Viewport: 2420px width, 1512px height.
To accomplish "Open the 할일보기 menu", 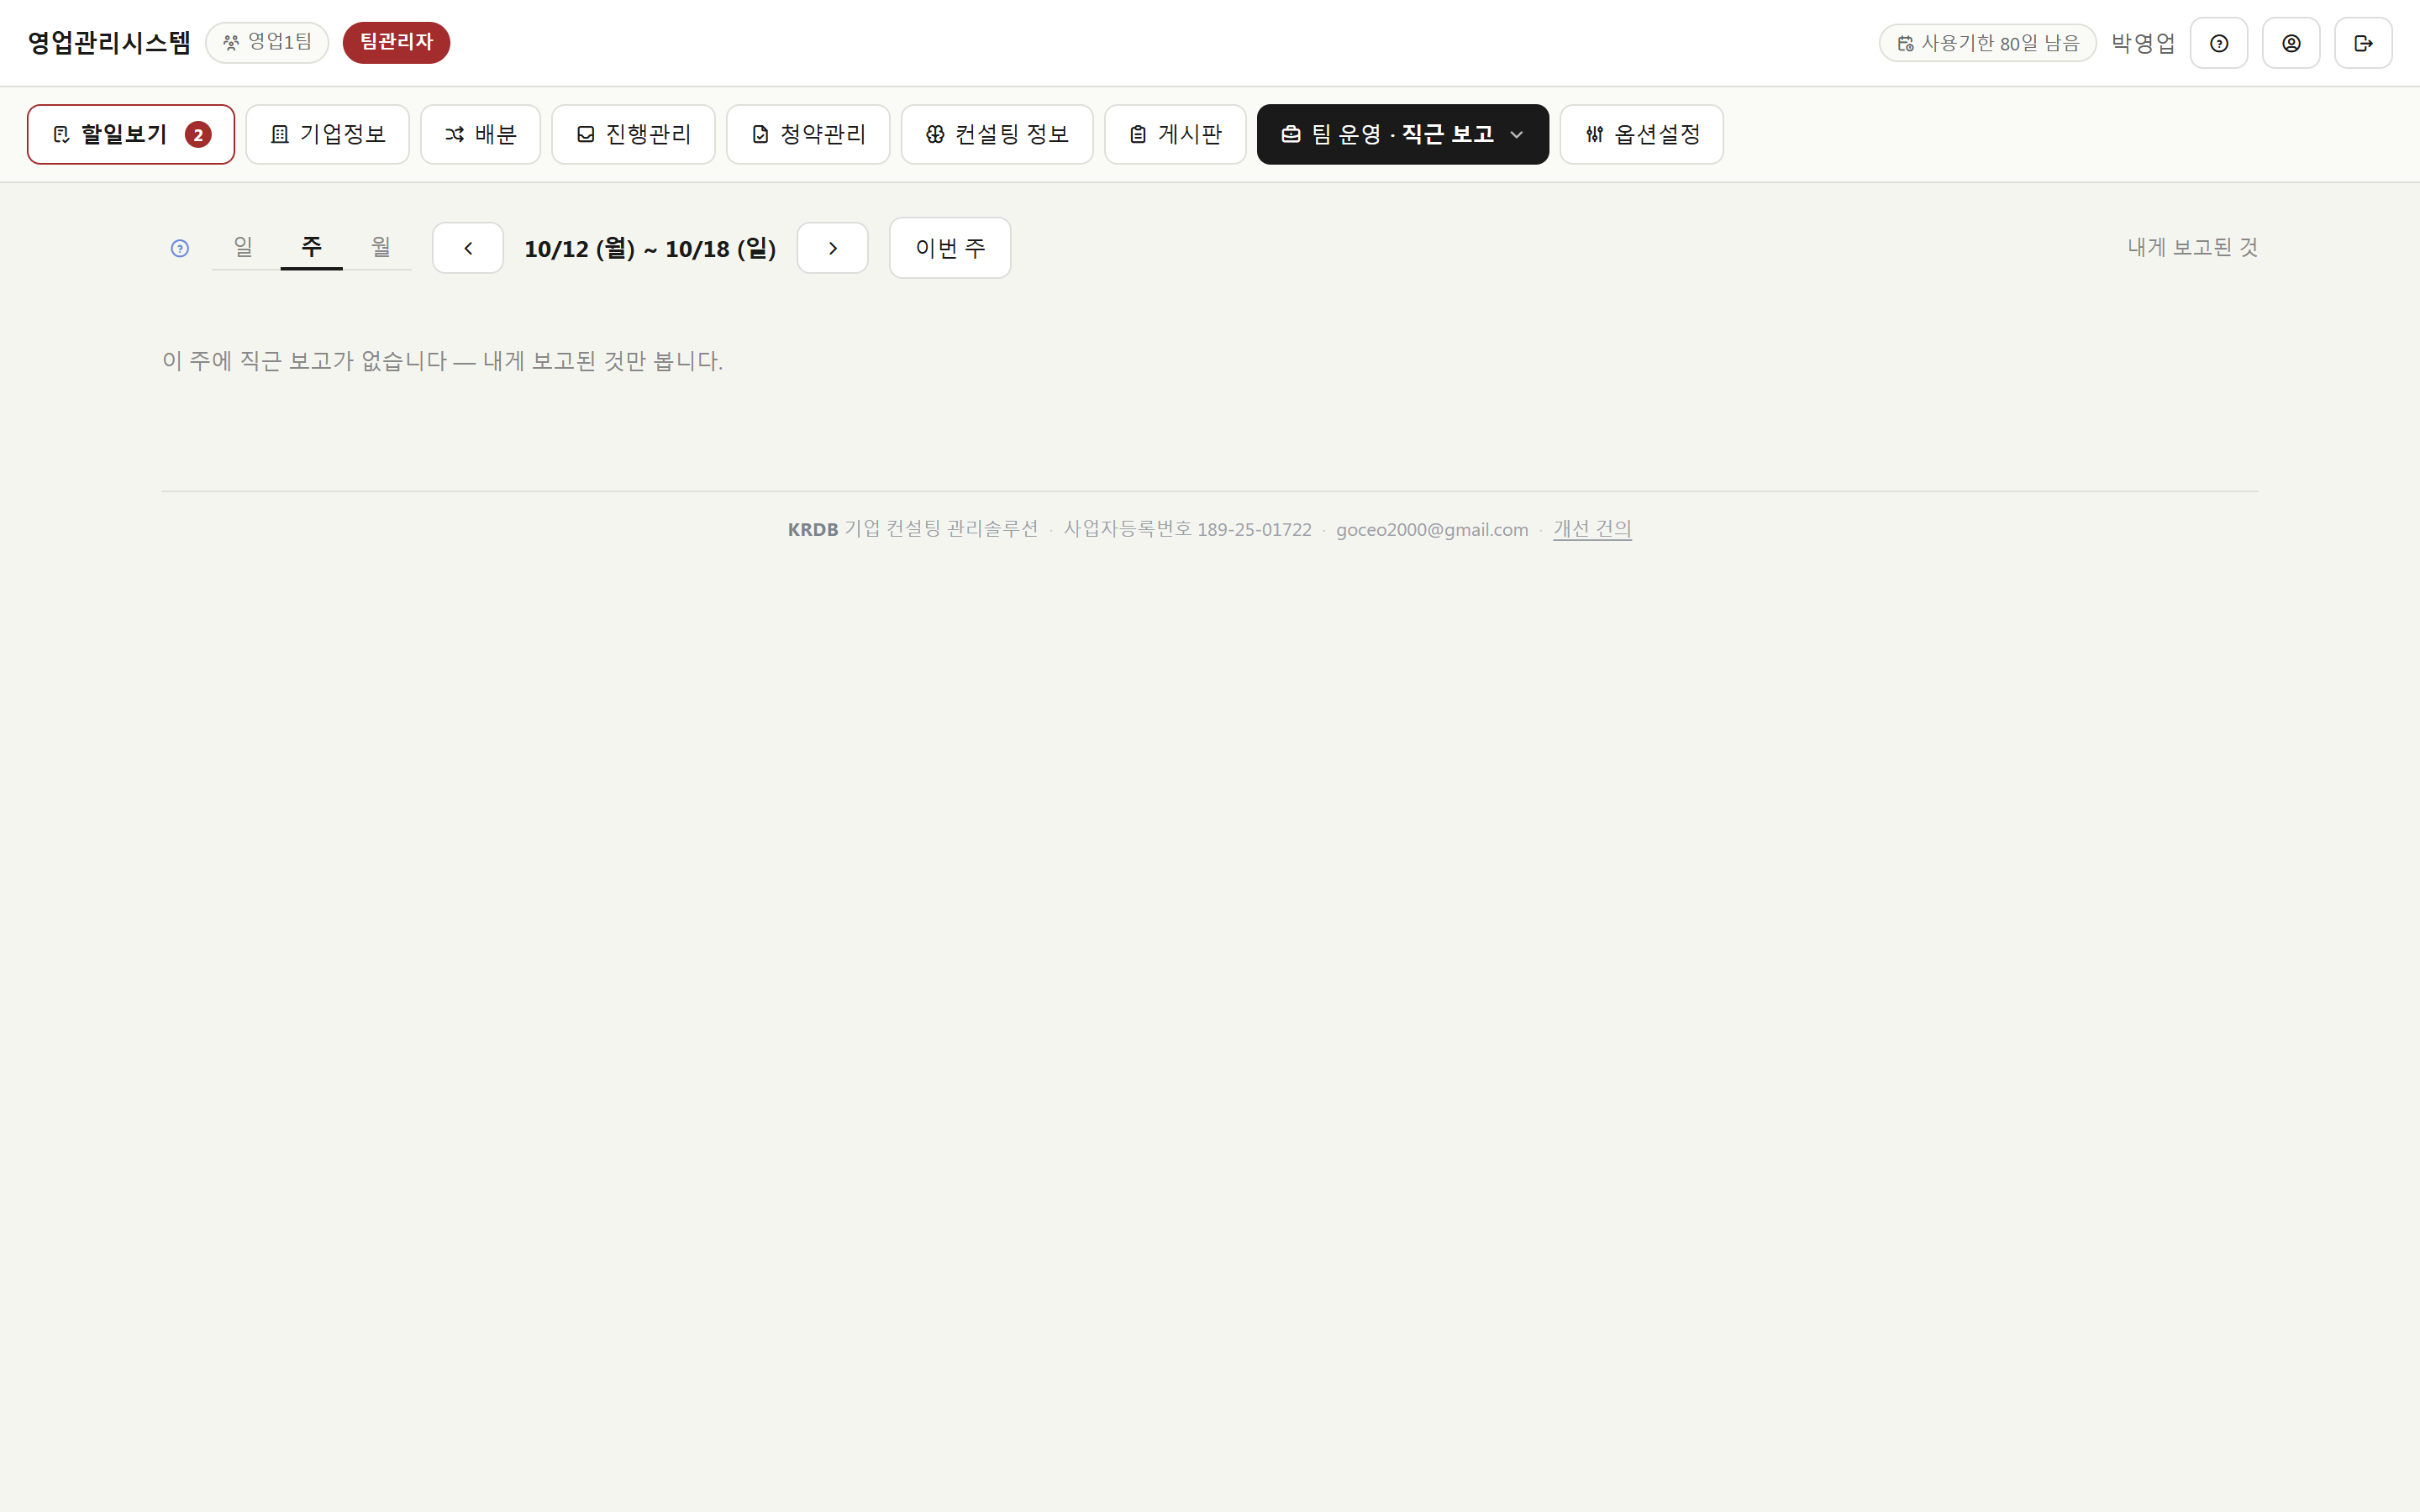I will (x=131, y=134).
